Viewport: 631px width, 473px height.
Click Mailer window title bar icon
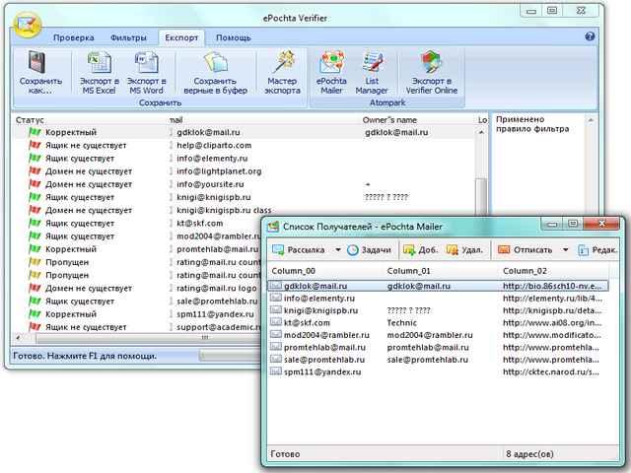coord(273,227)
